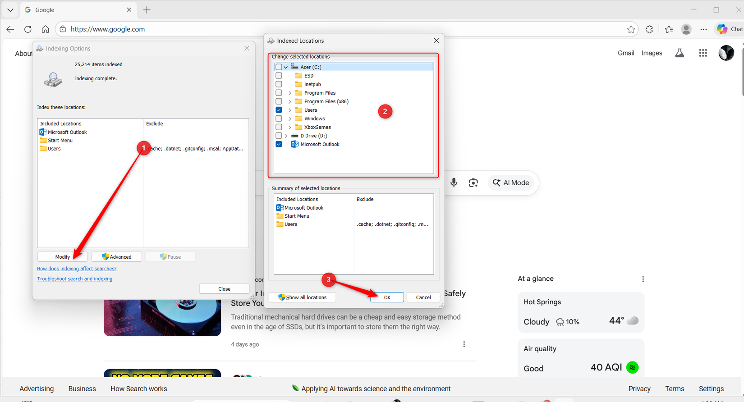
Task: Expand the D Drive (D:) node
Action: pyautogui.click(x=286, y=136)
